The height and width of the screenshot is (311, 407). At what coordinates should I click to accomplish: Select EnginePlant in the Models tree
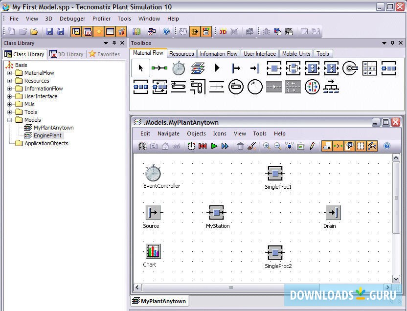(x=48, y=135)
